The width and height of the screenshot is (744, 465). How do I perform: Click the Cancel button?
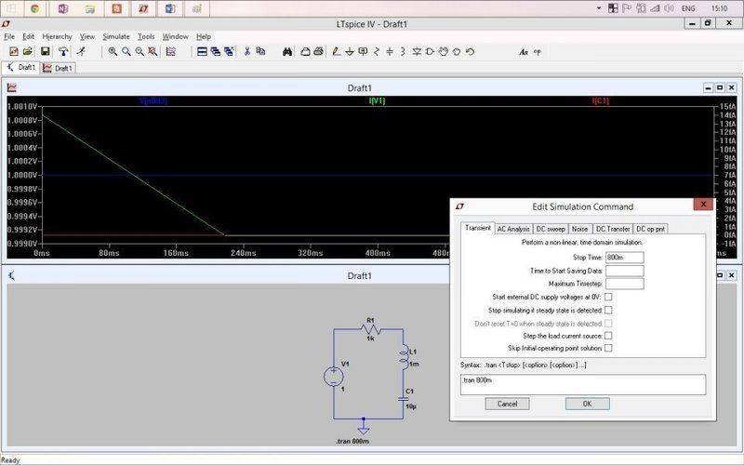pos(507,404)
